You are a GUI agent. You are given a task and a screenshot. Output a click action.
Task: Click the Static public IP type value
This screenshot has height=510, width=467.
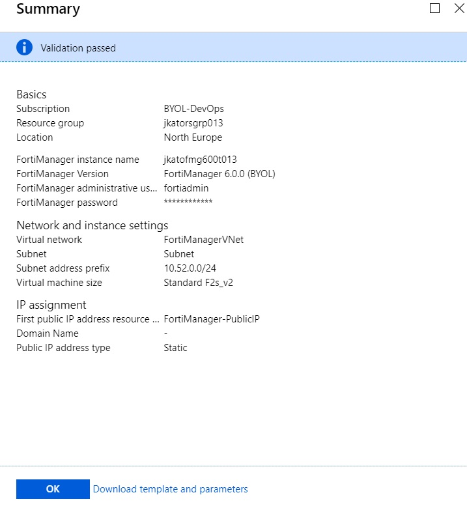pyautogui.click(x=175, y=348)
